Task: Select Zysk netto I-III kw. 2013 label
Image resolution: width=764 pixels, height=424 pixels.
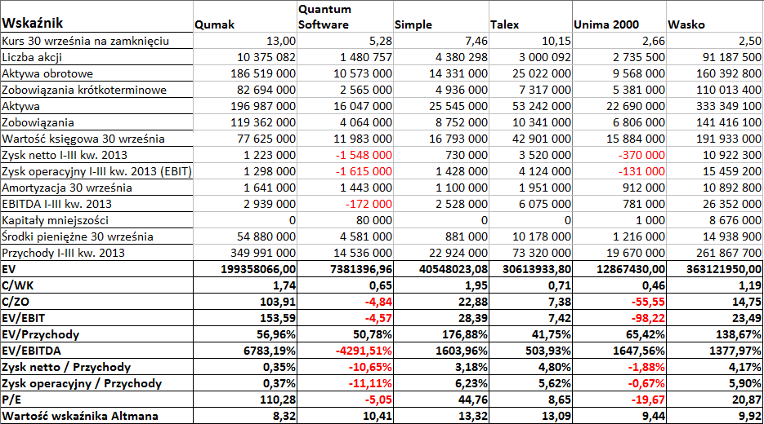Action: tap(65, 155)
